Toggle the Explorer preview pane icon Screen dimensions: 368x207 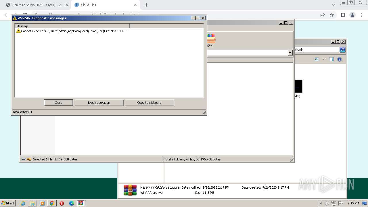click(331, 59)
